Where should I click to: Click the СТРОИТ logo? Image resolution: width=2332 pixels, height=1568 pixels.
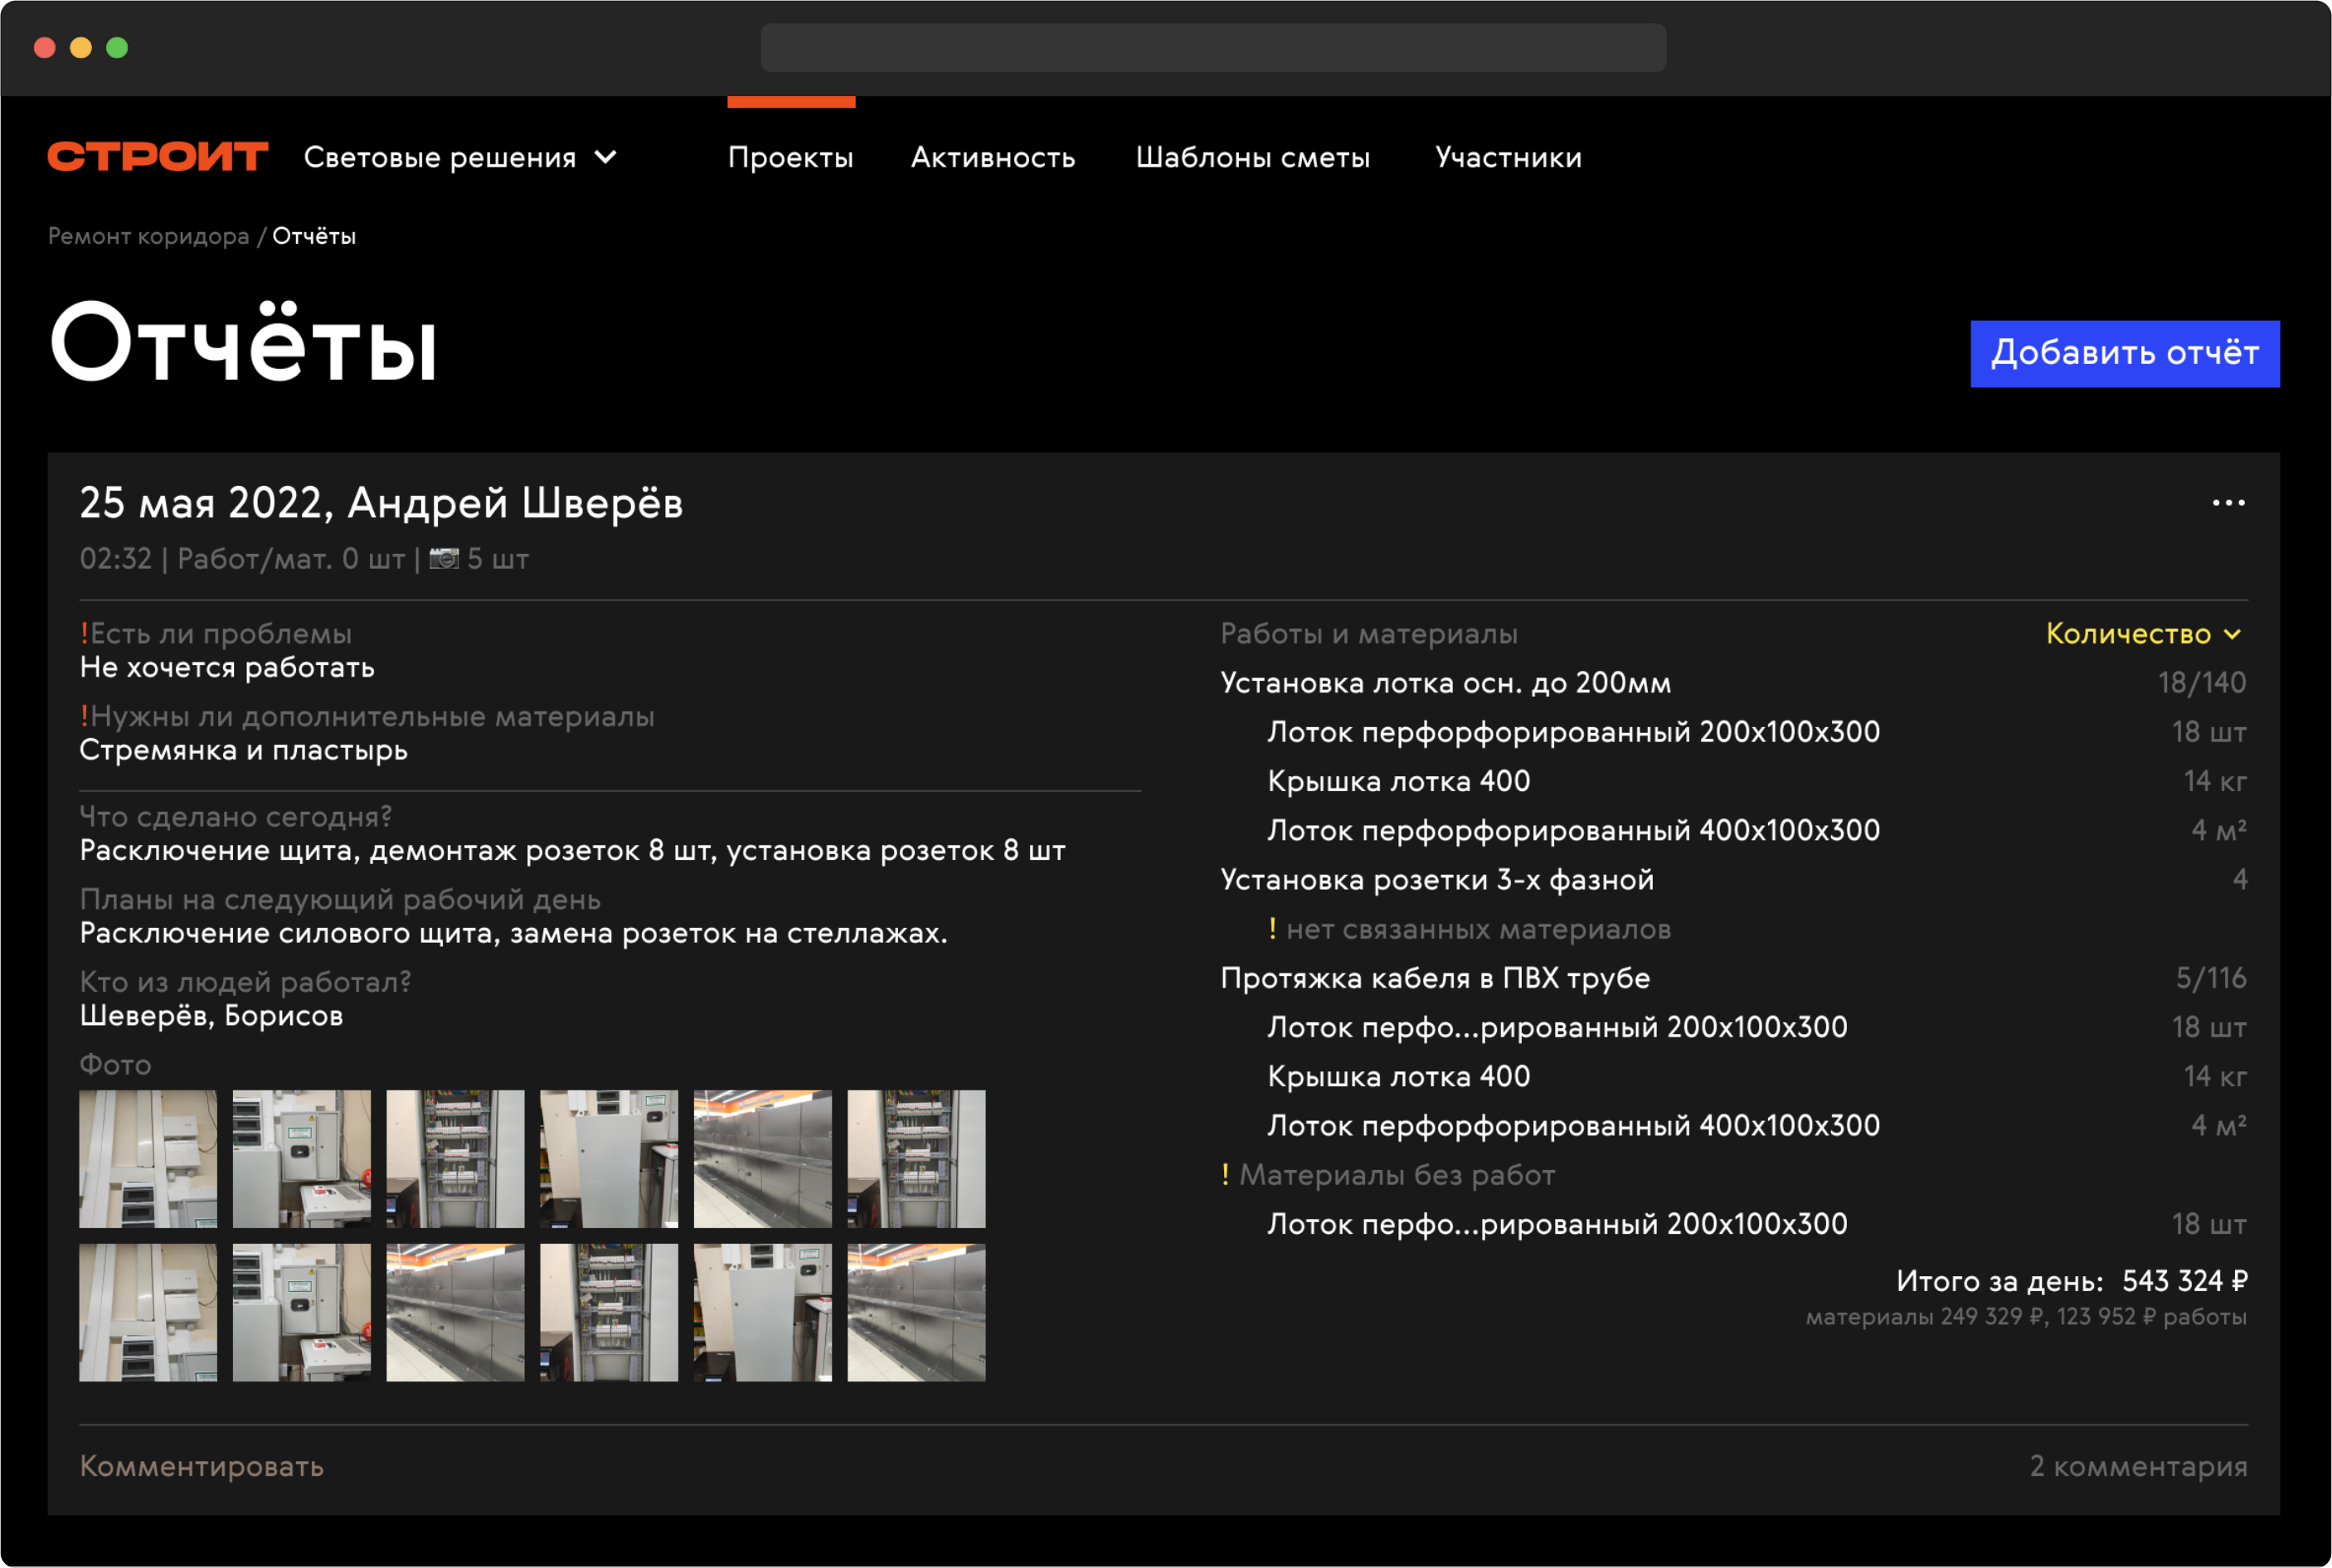click(x=158, y=157)
